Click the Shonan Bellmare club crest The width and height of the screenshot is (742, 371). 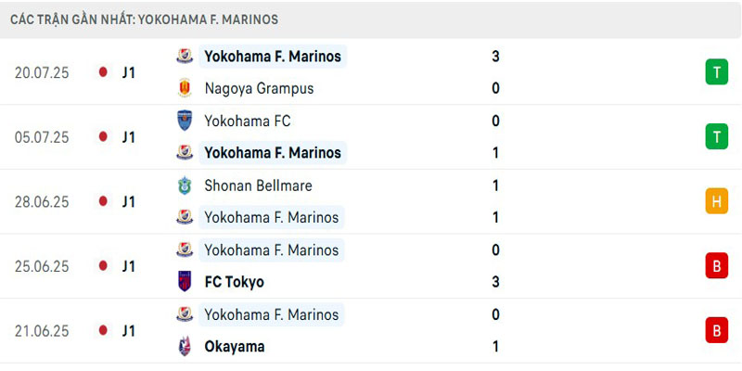tap(185, 185)
